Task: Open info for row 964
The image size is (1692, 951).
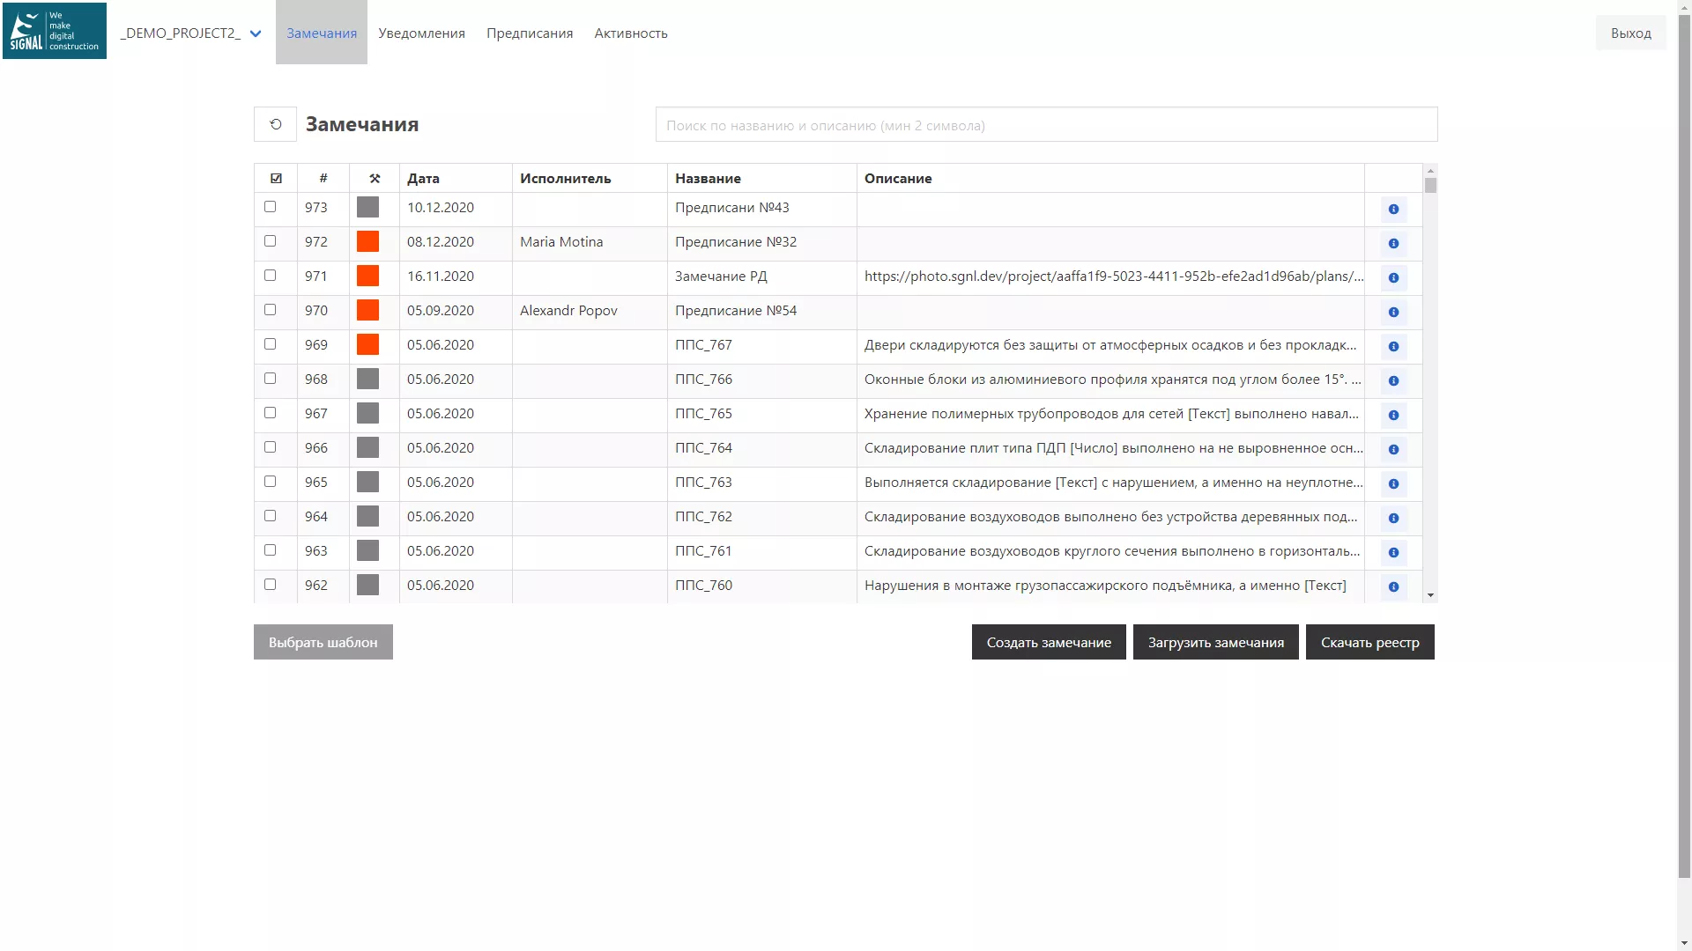Action: (1393, 519)
